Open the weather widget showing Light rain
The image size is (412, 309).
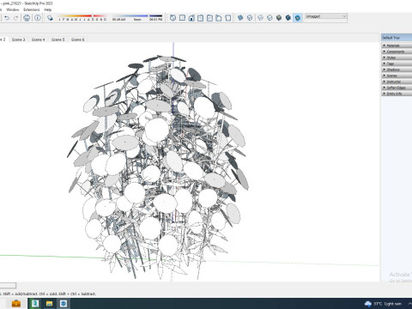[383, 304]
